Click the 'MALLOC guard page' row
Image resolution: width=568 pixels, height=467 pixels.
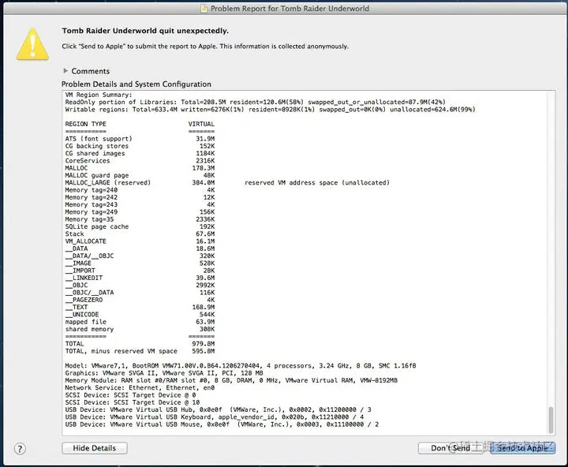point(140,175)
